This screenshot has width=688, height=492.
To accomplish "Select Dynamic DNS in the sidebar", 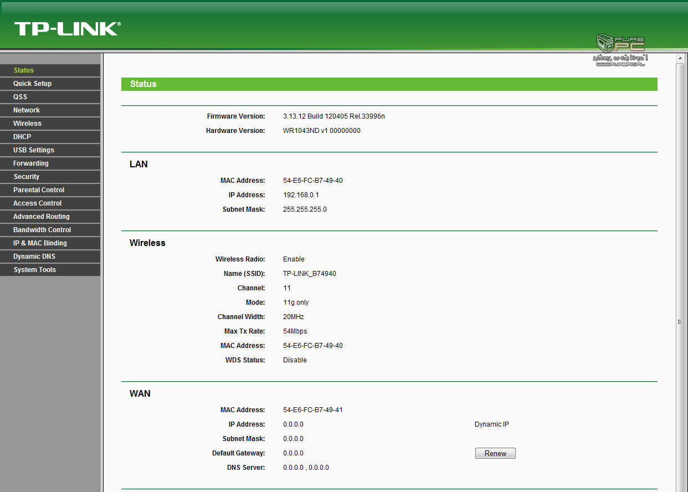I will (34, 257).
